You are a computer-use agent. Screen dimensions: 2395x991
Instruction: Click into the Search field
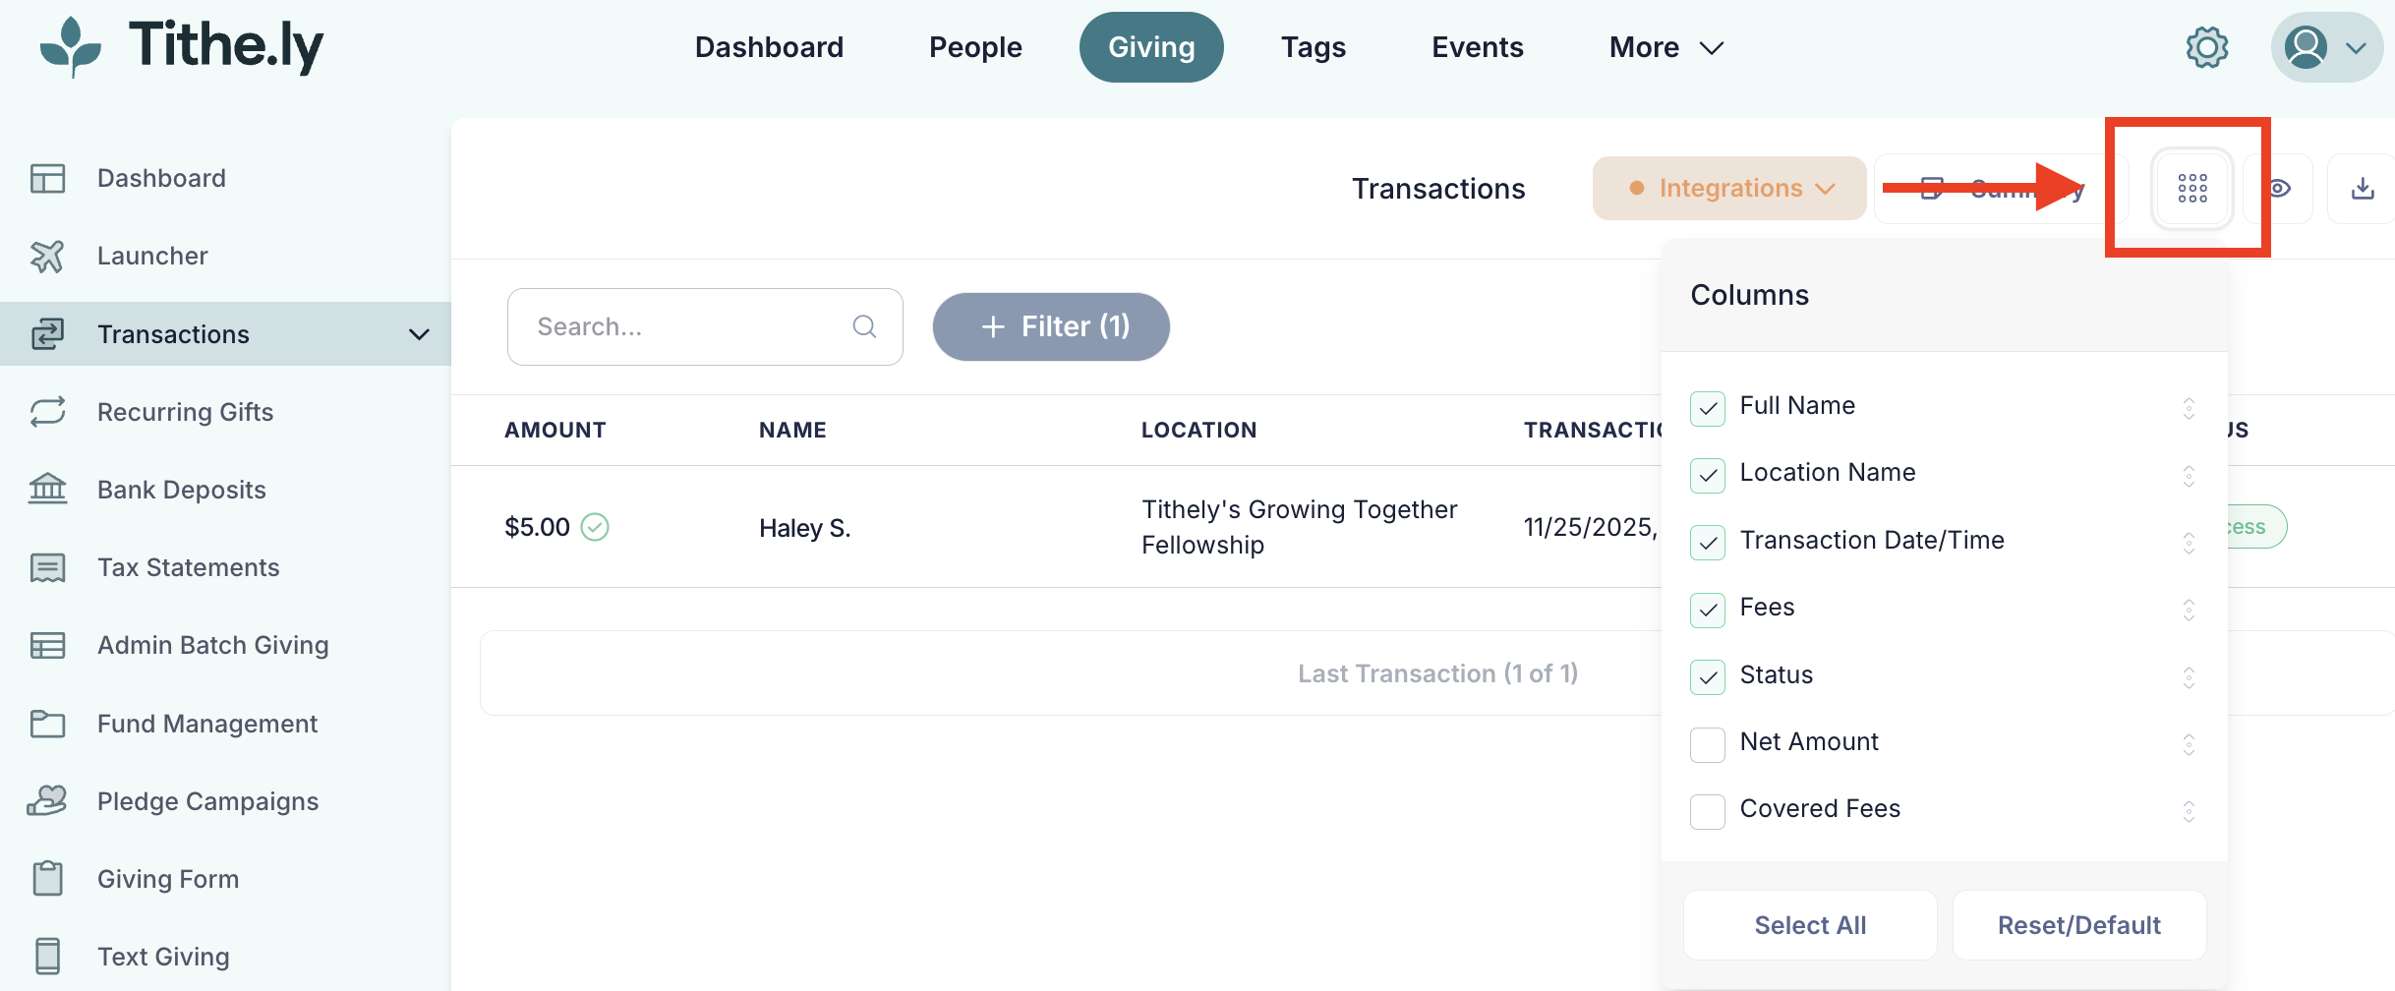coord(705,326)
